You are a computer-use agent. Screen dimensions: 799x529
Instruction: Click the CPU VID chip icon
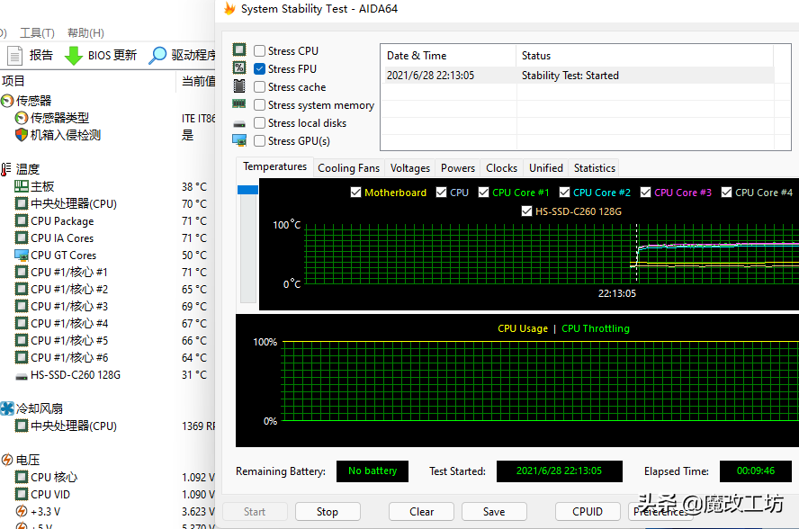[22, 494]
